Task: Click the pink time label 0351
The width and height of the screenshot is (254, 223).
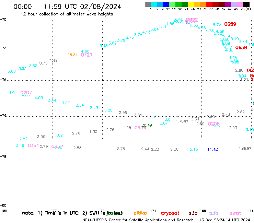Action: [33, 145]
